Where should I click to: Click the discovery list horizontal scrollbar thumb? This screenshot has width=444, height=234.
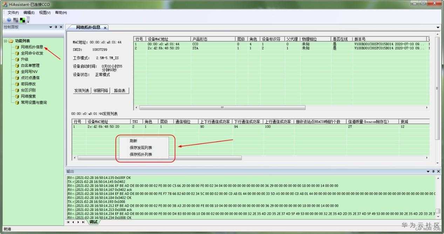[x=159, y=158]
